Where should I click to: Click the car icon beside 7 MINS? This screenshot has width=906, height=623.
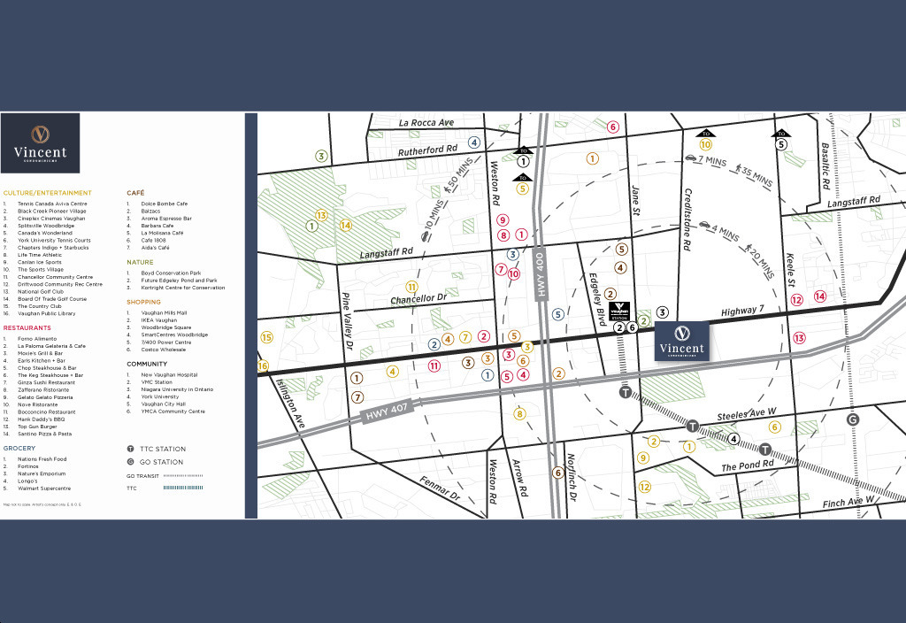pos(690,158)
